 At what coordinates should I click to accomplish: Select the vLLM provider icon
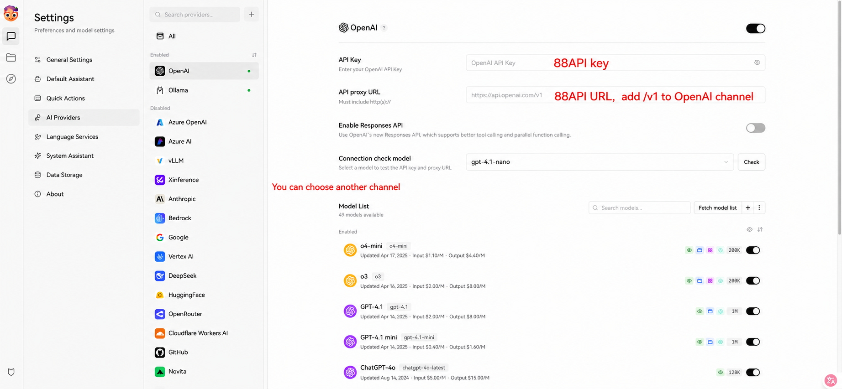pyautogui.click(x=160, y=161)
